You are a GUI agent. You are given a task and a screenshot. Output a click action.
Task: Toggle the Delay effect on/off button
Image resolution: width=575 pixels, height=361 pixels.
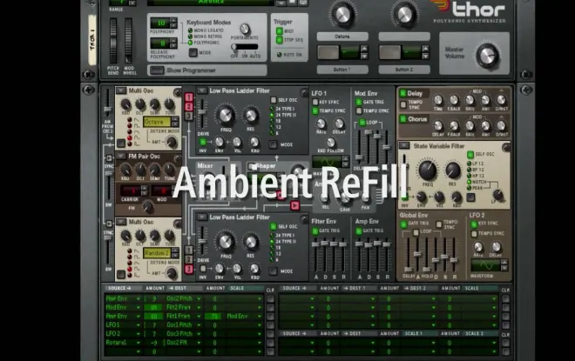(x=403, y=93)
